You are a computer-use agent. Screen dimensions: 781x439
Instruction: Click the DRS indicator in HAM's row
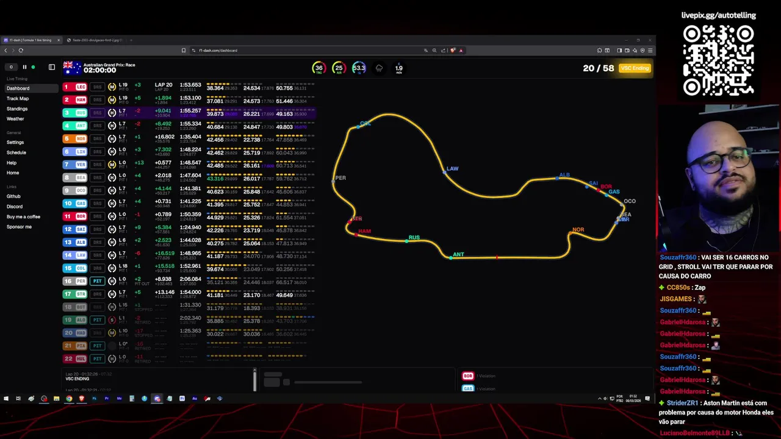[97, 100]
